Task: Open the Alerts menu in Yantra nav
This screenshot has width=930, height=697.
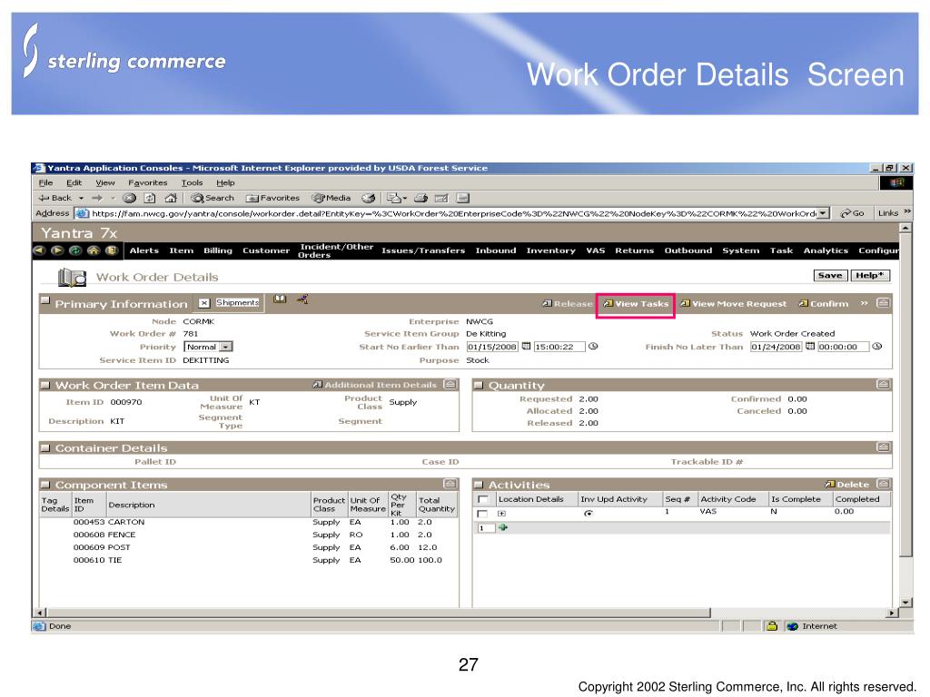Action: pos(144,250)
